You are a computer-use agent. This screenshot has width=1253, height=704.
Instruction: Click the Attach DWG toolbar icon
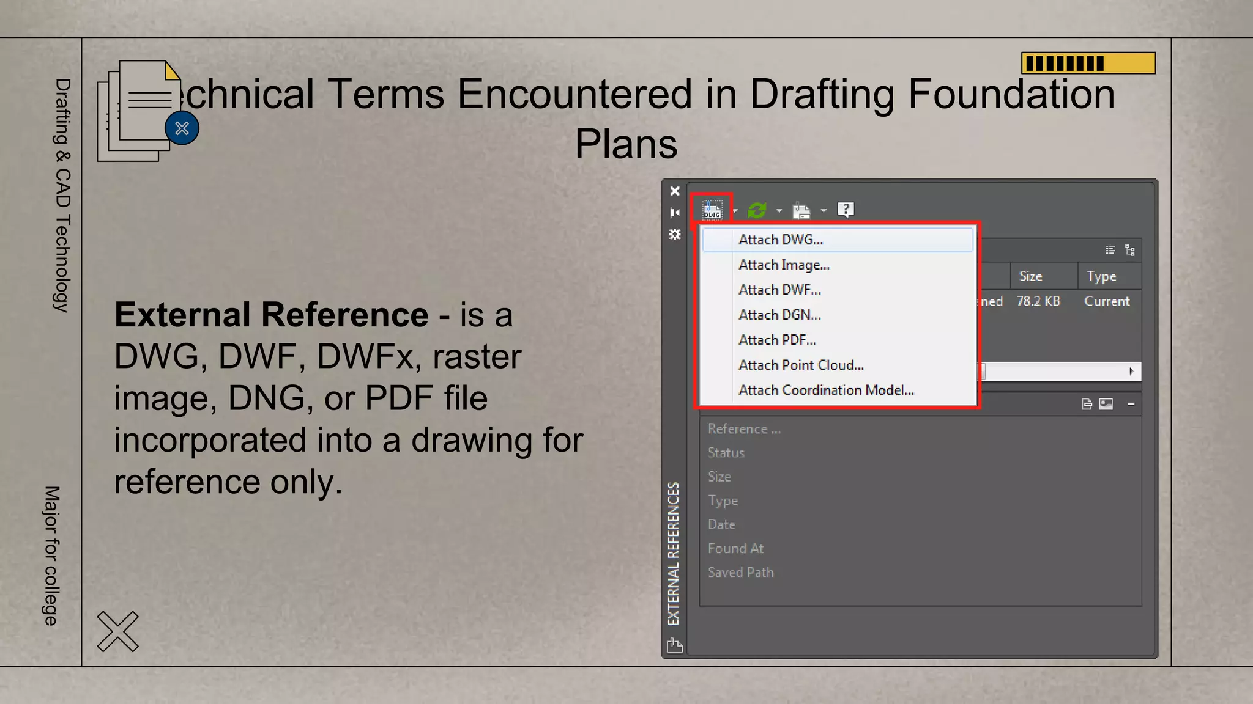pos(712,210)
